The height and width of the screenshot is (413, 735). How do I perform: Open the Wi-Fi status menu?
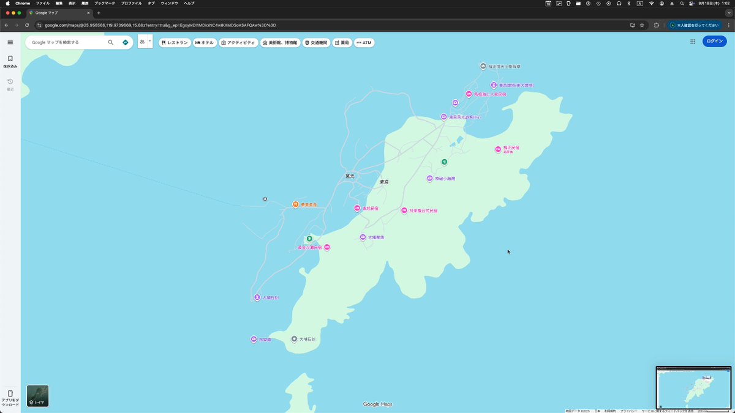coord(651,3)
